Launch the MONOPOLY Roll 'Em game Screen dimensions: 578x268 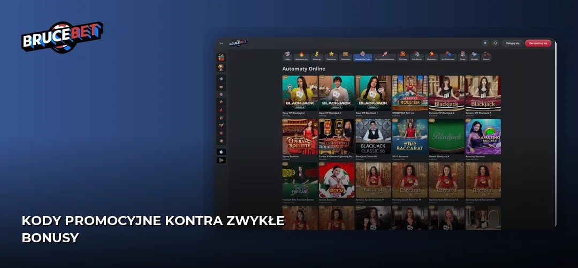coord(410,93)
